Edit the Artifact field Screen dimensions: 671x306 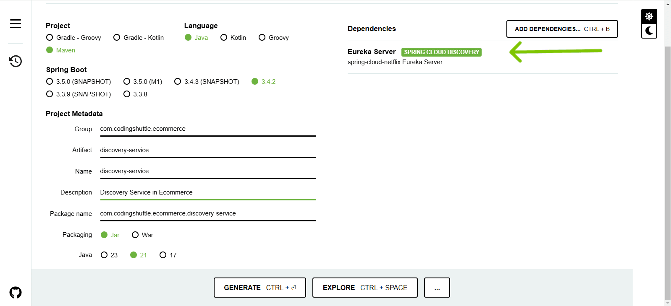point(208,150)
